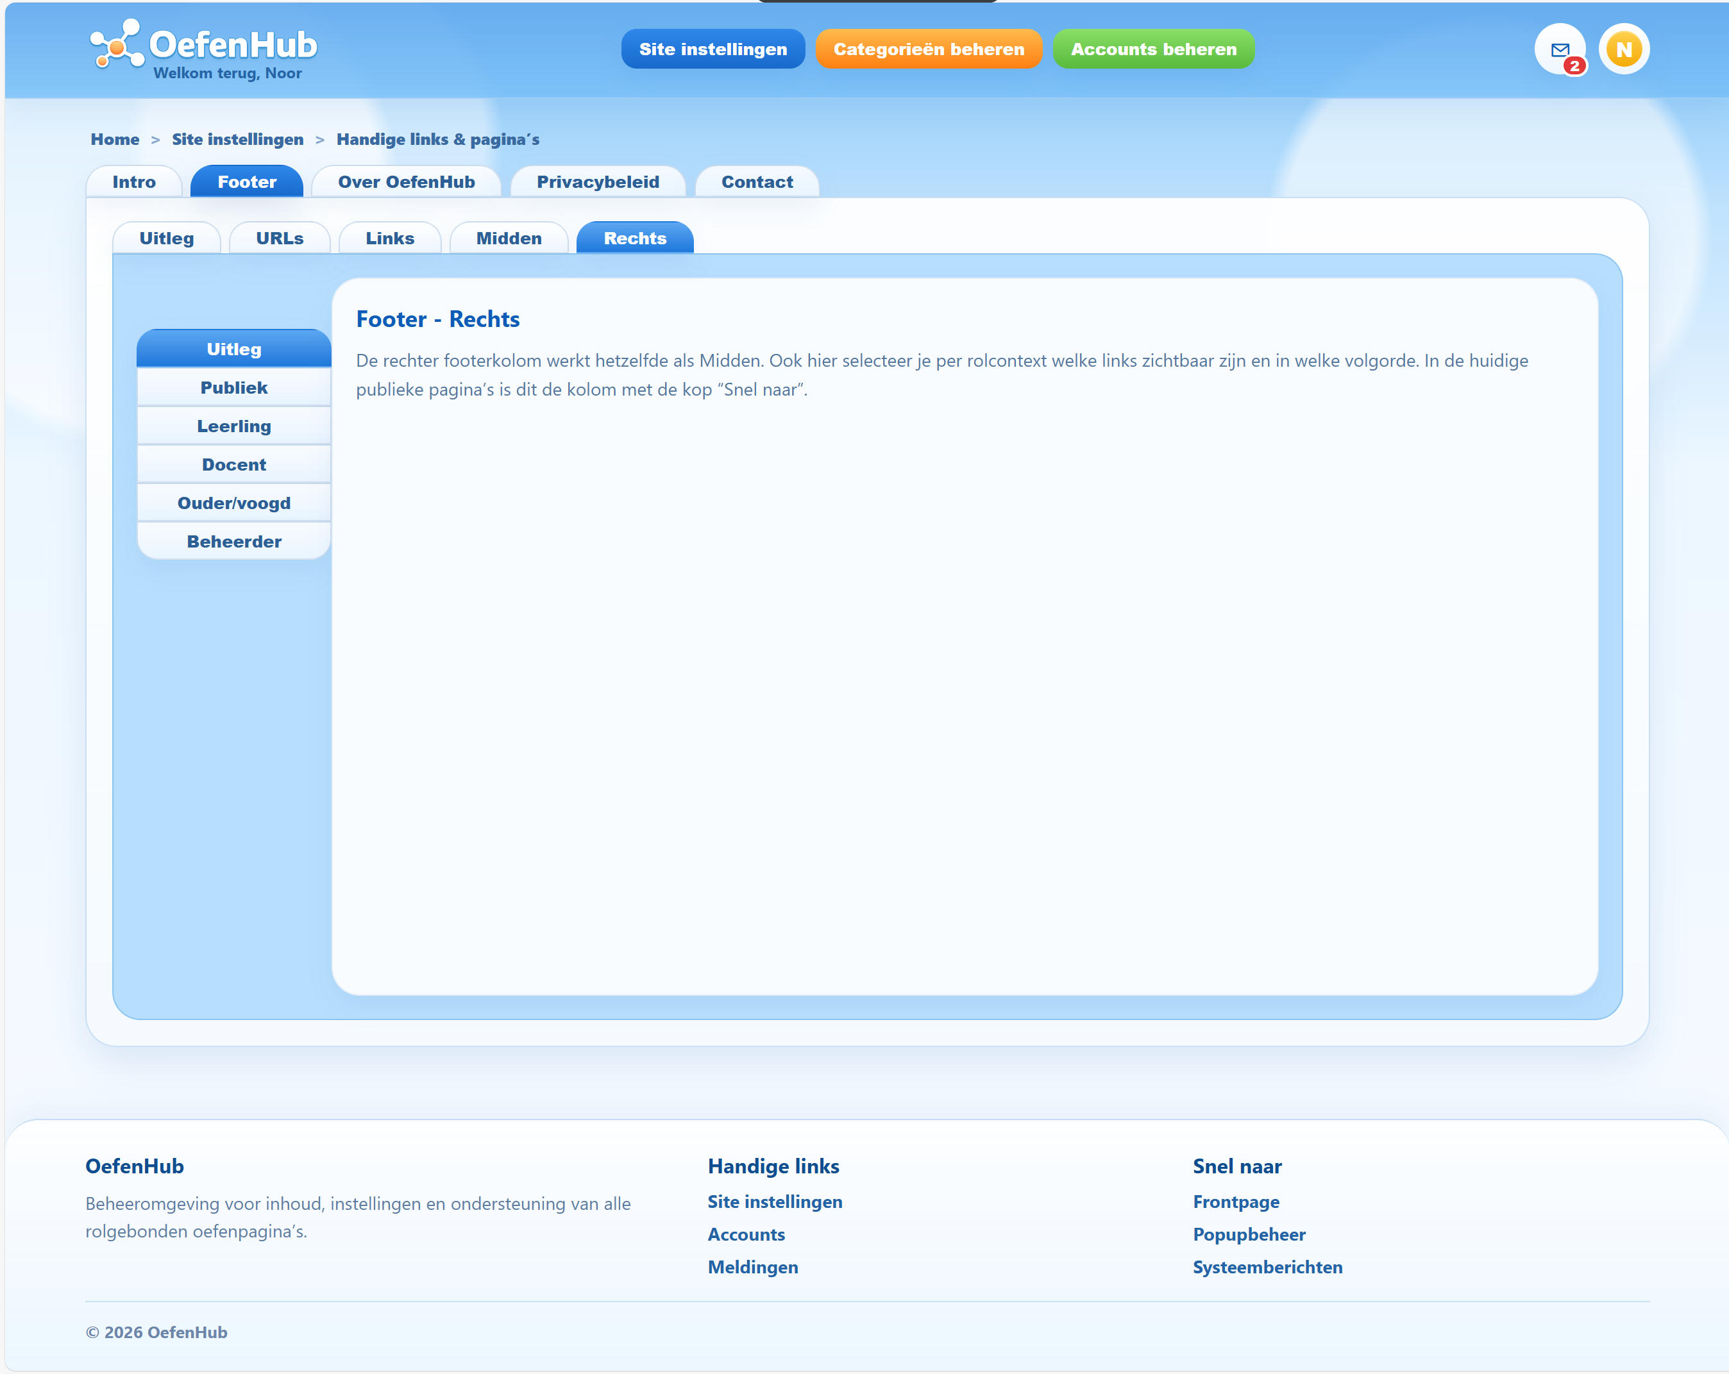Switch to the URLs sub-tab
Screen dimensions: 1729x1374
(280, 238)
